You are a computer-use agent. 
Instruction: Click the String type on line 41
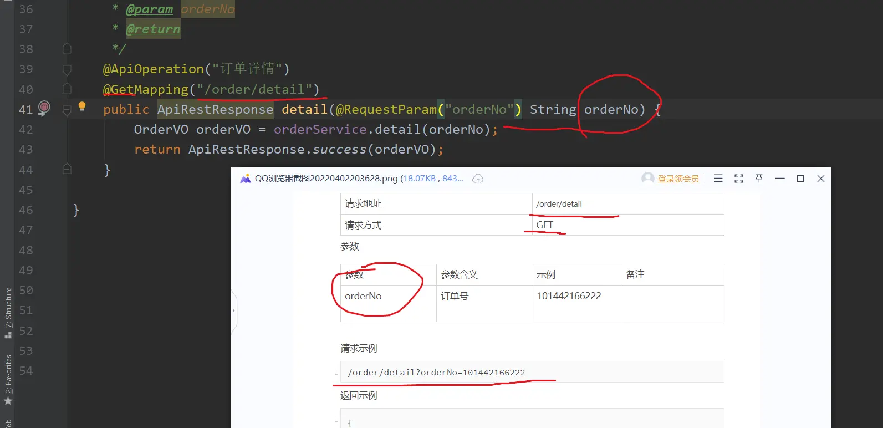[x=553, y=109]
